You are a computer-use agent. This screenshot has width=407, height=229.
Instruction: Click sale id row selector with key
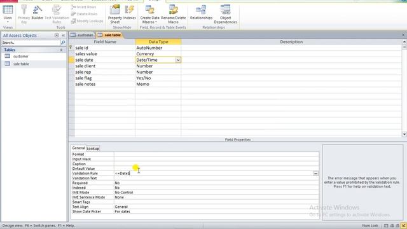71,48
